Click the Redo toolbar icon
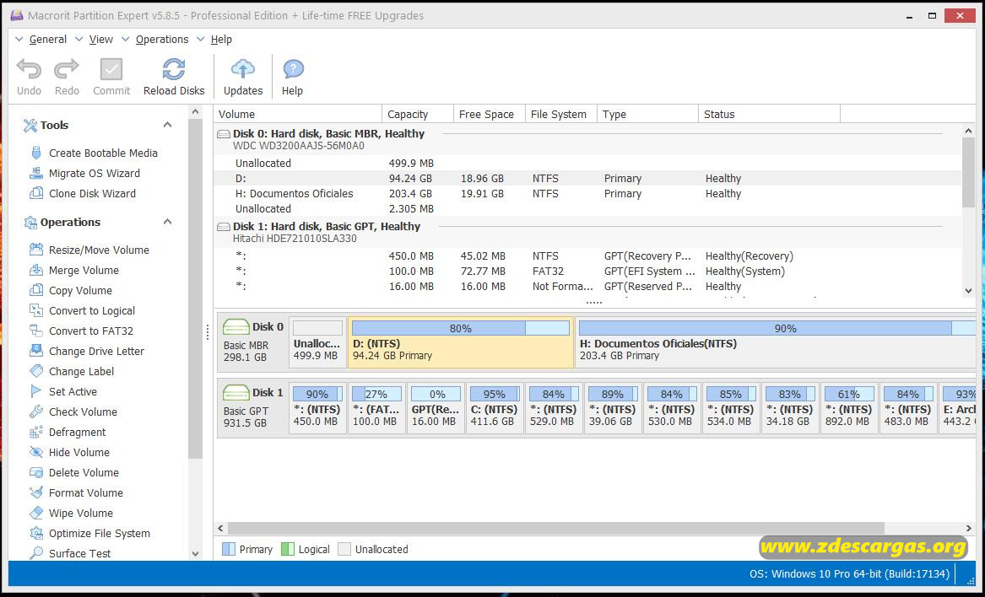Image resolution: width=985 pixels, height=597 pixels. (67, 68)
